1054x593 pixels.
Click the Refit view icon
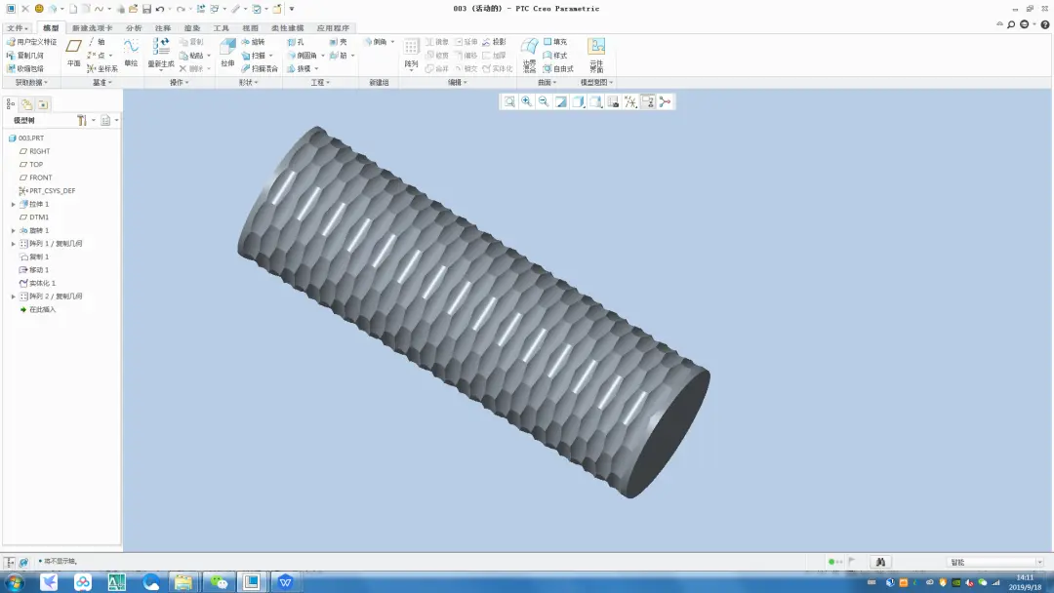(x=508, y=101)
